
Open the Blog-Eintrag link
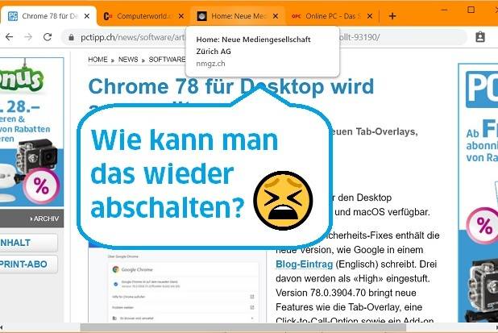(x=304, y=264)
